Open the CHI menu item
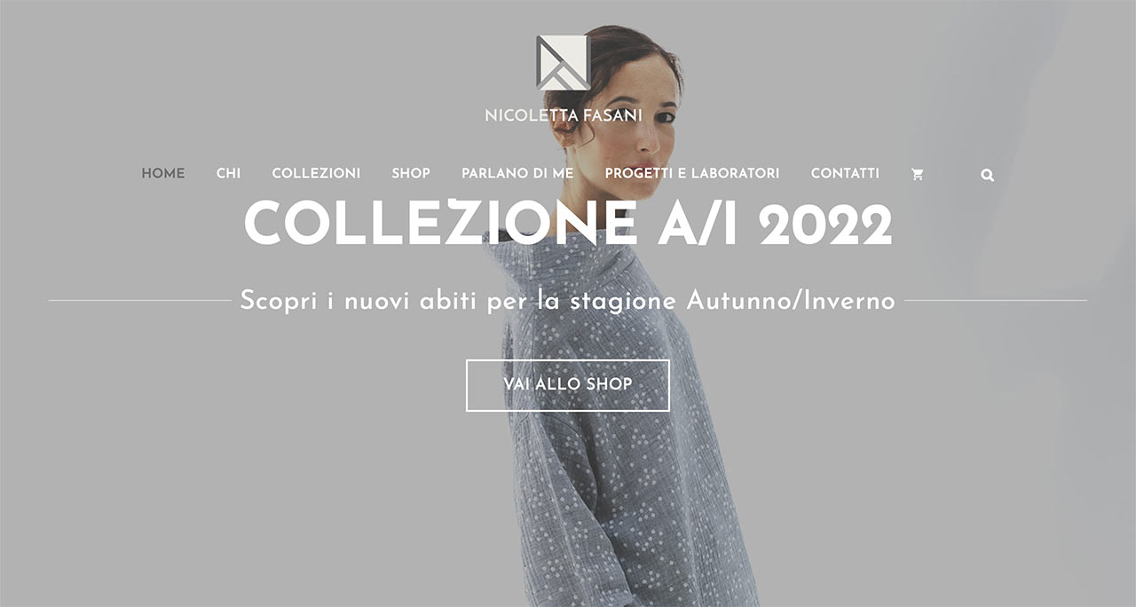This screenshot has height=607, width=1136. [x=228, y=173]
